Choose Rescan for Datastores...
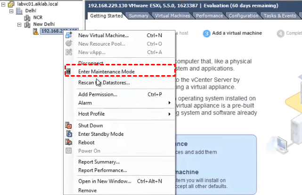Screen dimensions: 302x195 coord(119,83)
